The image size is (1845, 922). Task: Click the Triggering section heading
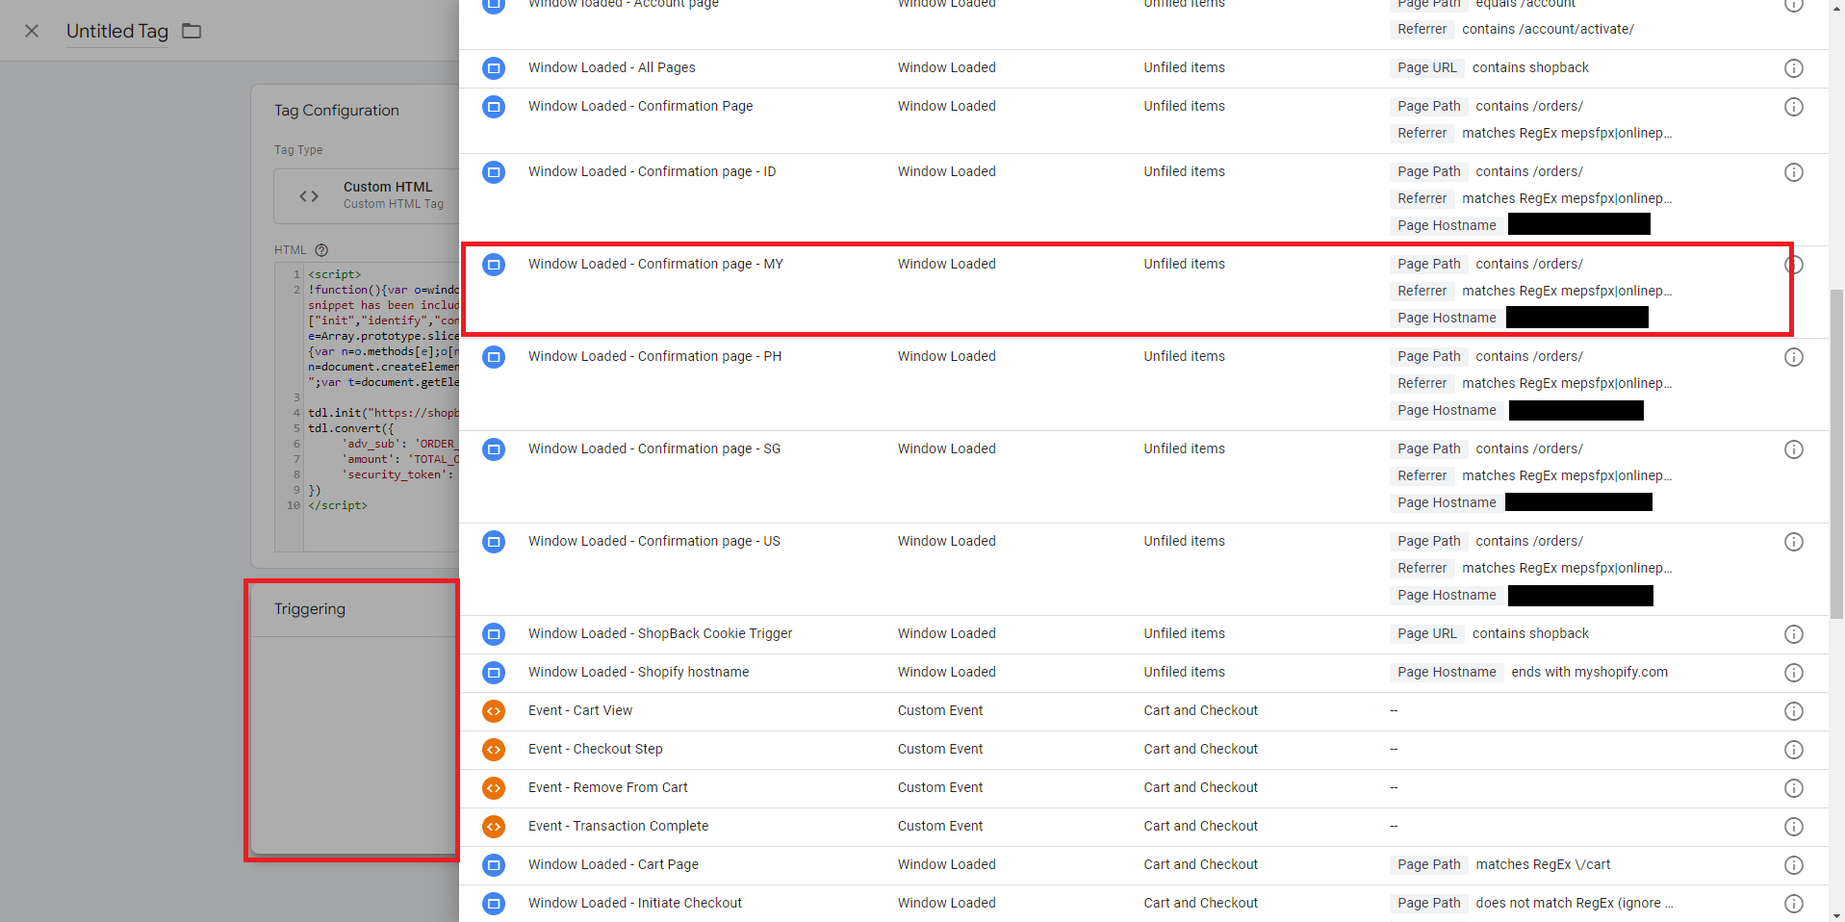[x=310, y=609]
